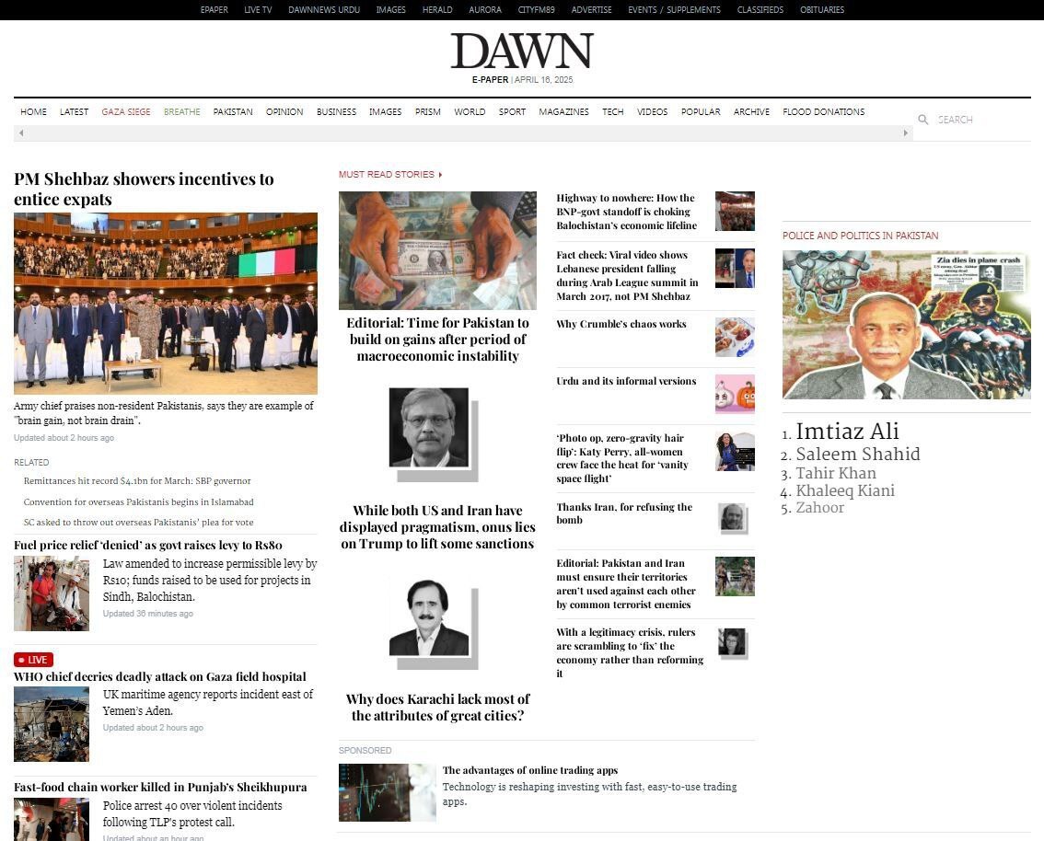
Task: Click the DAWN logo
Action: (522, 52)
